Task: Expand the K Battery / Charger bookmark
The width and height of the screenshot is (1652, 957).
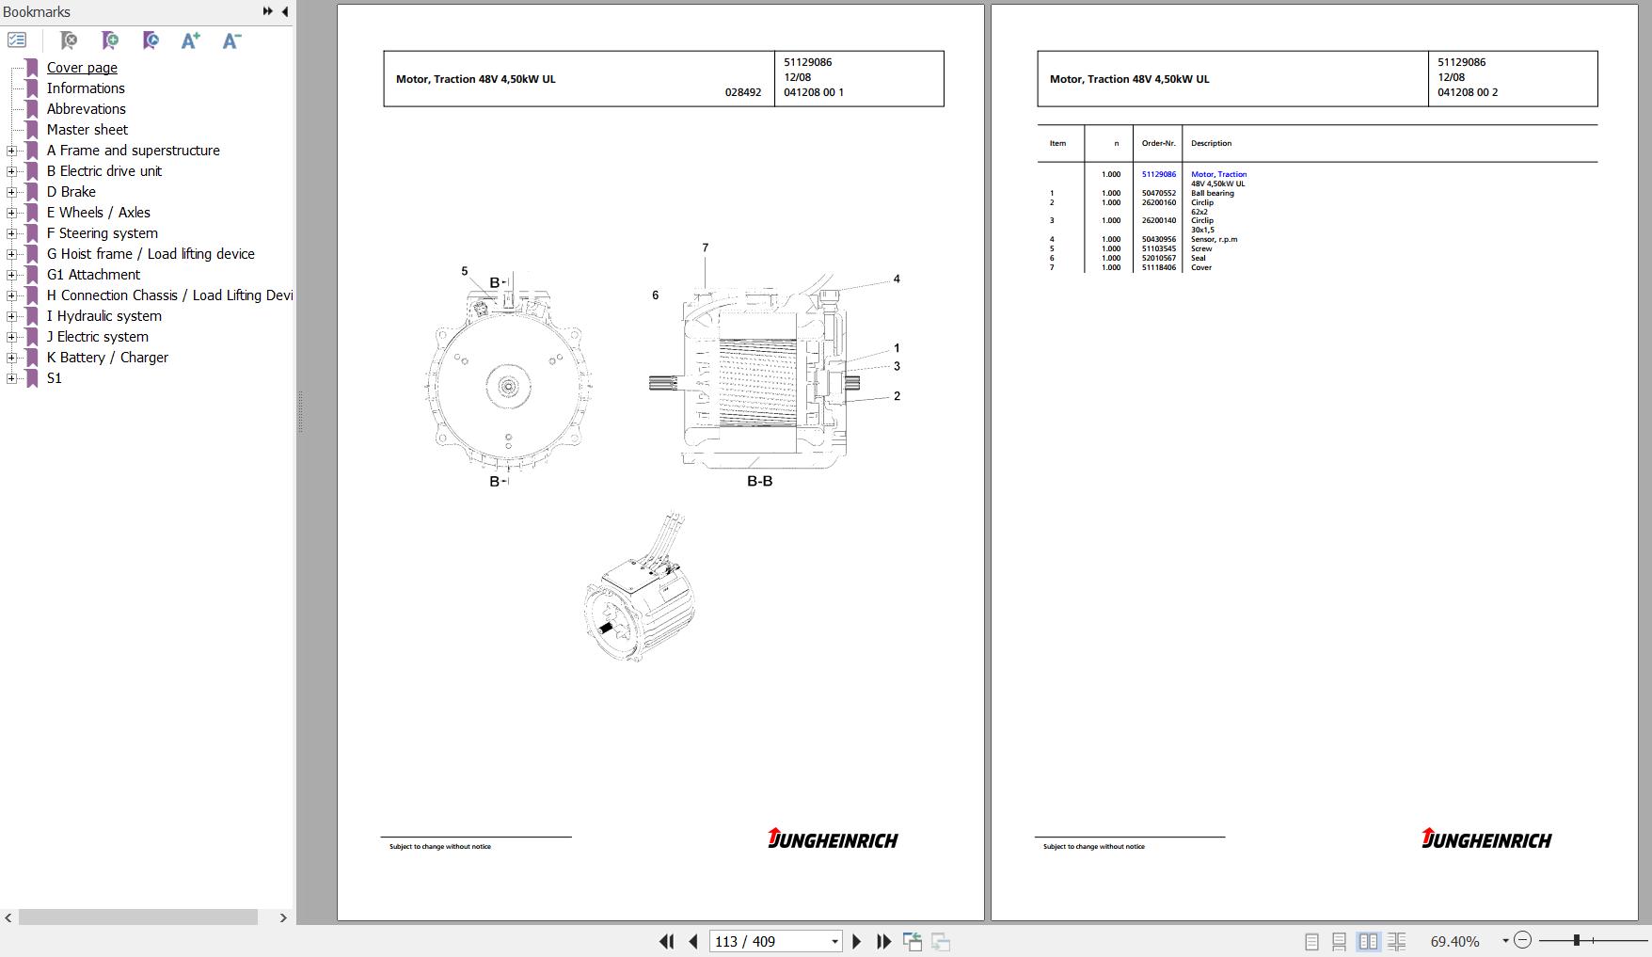Action: (11, 358)
